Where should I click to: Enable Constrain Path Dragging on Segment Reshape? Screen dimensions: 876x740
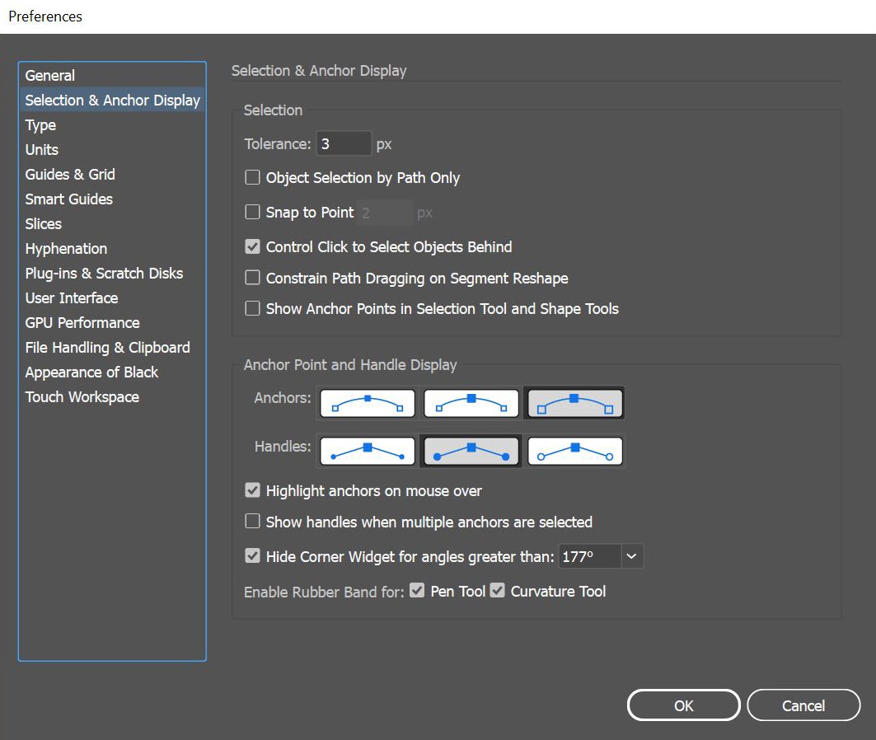coord(252,278)
